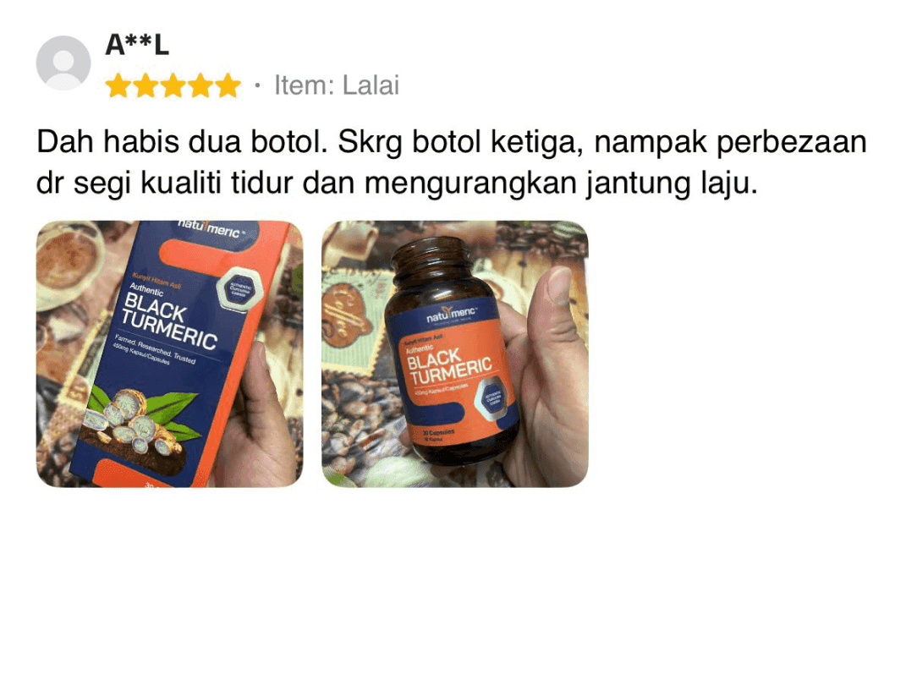Click the "Item: Lalai" variation label
The height and width of the screenshot is (685, 917).
click(337, 85)
